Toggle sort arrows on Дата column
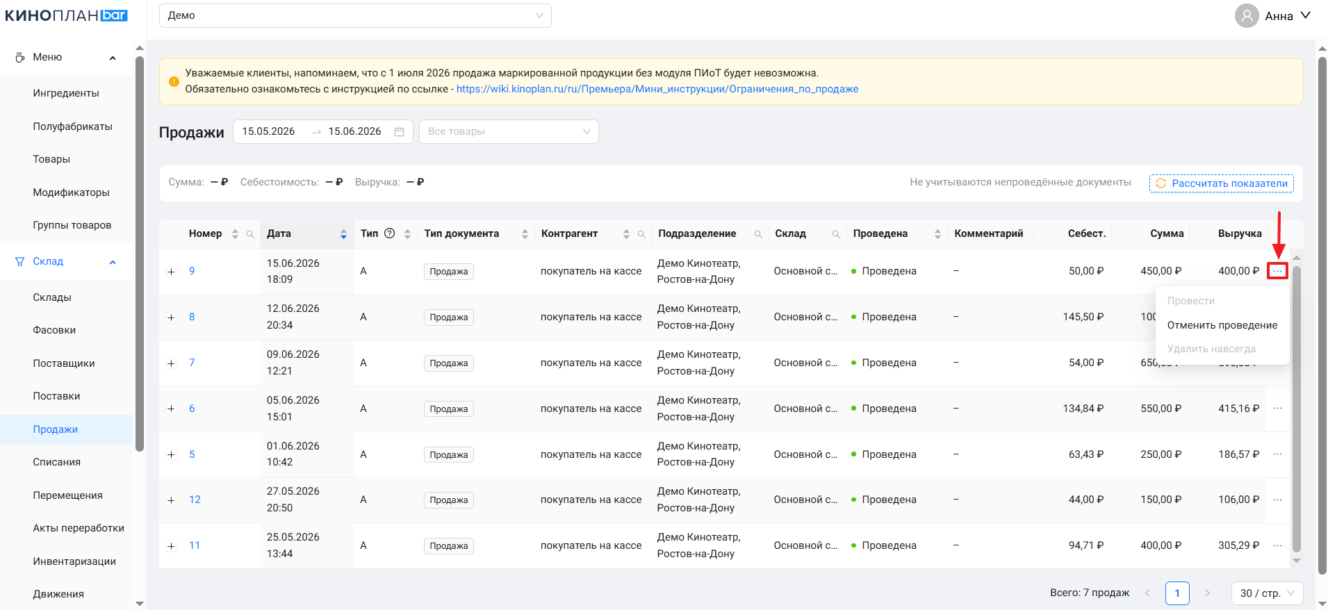The height and width of the screenshot is (610, 1328). (x=343, y=234)
